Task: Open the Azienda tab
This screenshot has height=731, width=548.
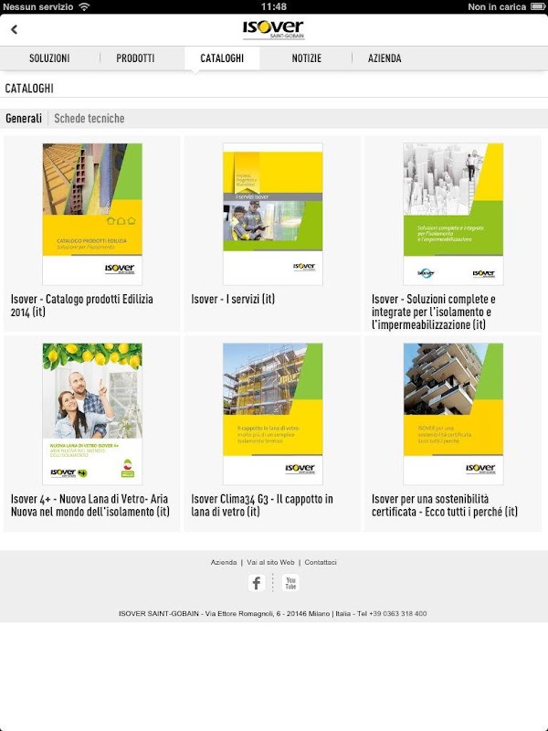Action: tap(385, 58)
